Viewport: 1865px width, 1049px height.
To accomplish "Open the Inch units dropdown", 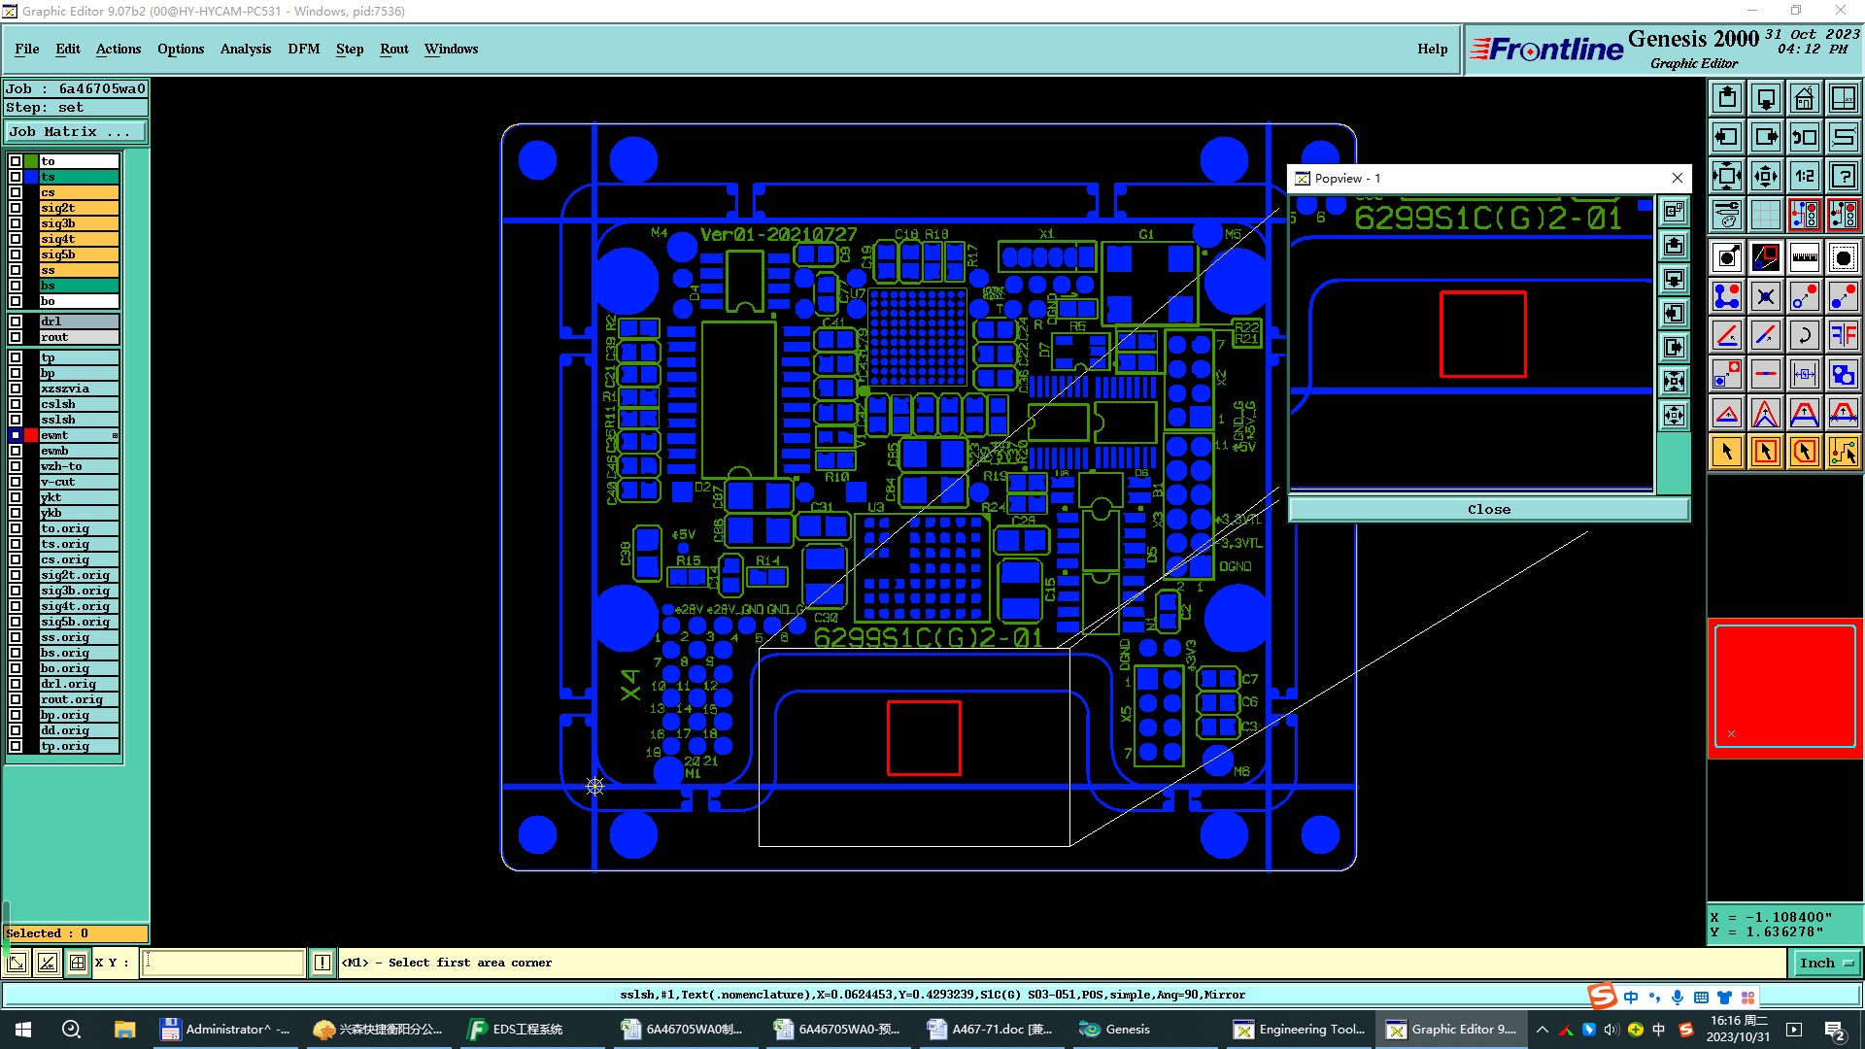I will coord(1826,963).
